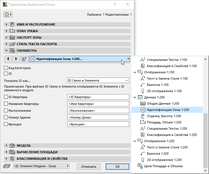Click the КЛАССИФИКАЦИЯ И СВОЙСТВА panel icon

point(12,159)
